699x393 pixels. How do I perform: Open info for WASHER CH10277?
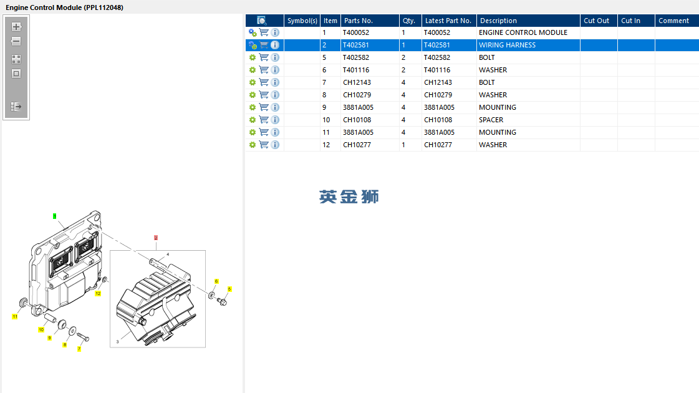275,145
